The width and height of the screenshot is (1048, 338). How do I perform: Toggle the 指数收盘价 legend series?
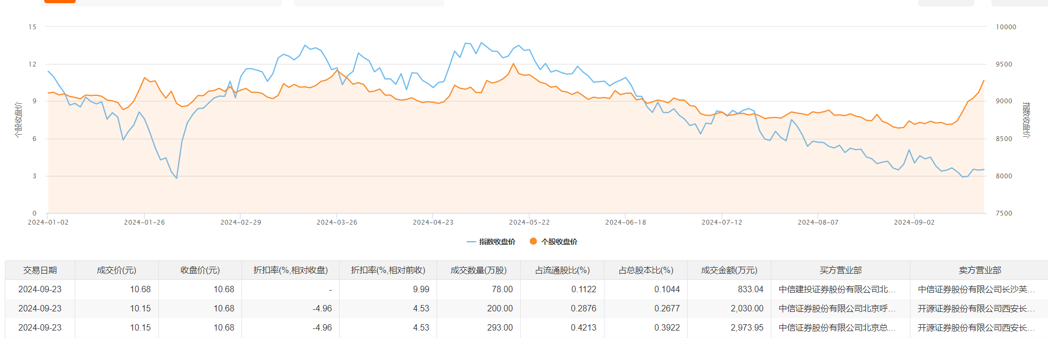[x=491, y=242]
